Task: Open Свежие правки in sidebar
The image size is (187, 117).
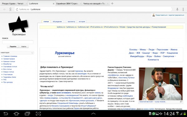Action: pyautogui.click(x=9, y=59)
